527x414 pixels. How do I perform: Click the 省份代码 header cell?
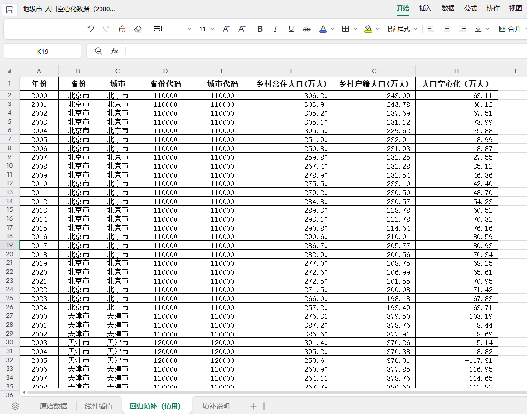[165, 84]
